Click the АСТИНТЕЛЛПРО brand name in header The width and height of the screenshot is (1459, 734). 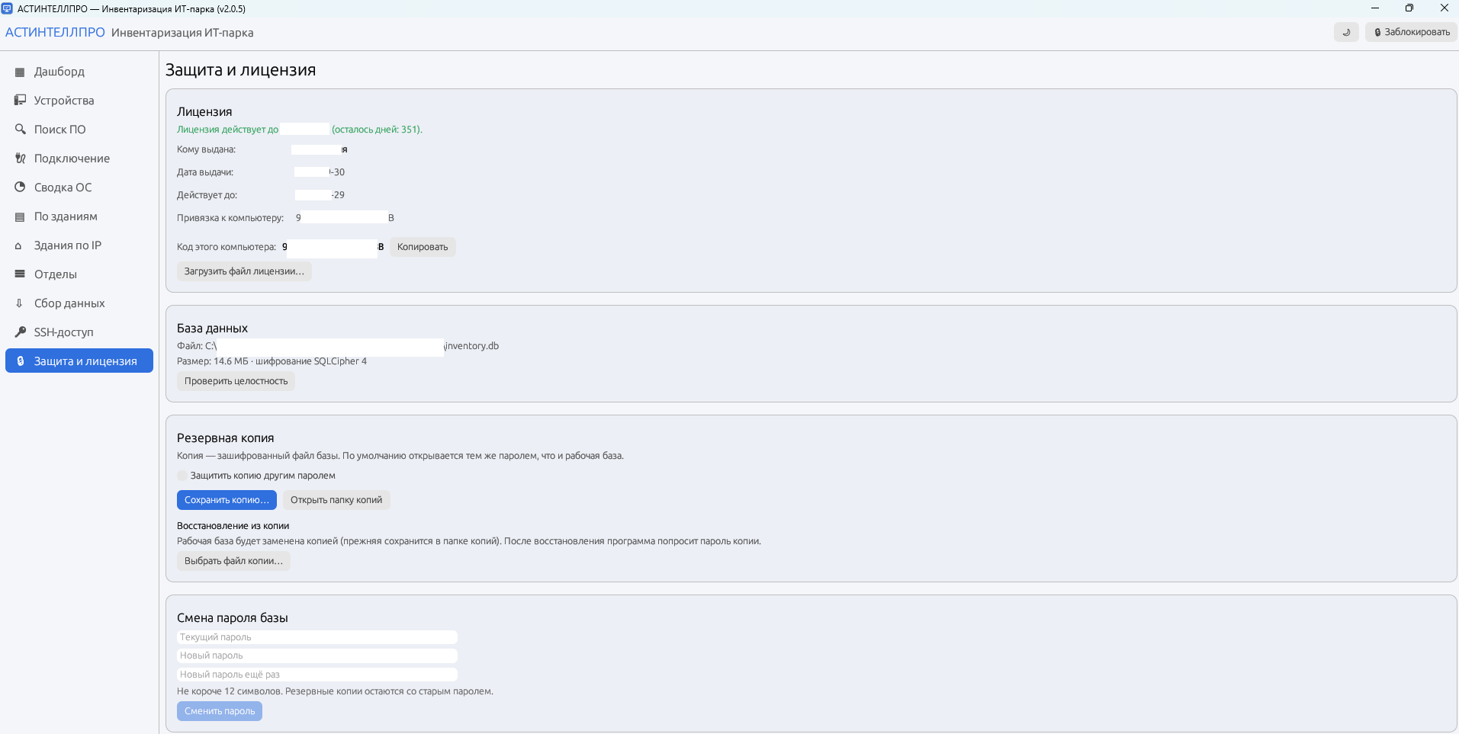55,33
